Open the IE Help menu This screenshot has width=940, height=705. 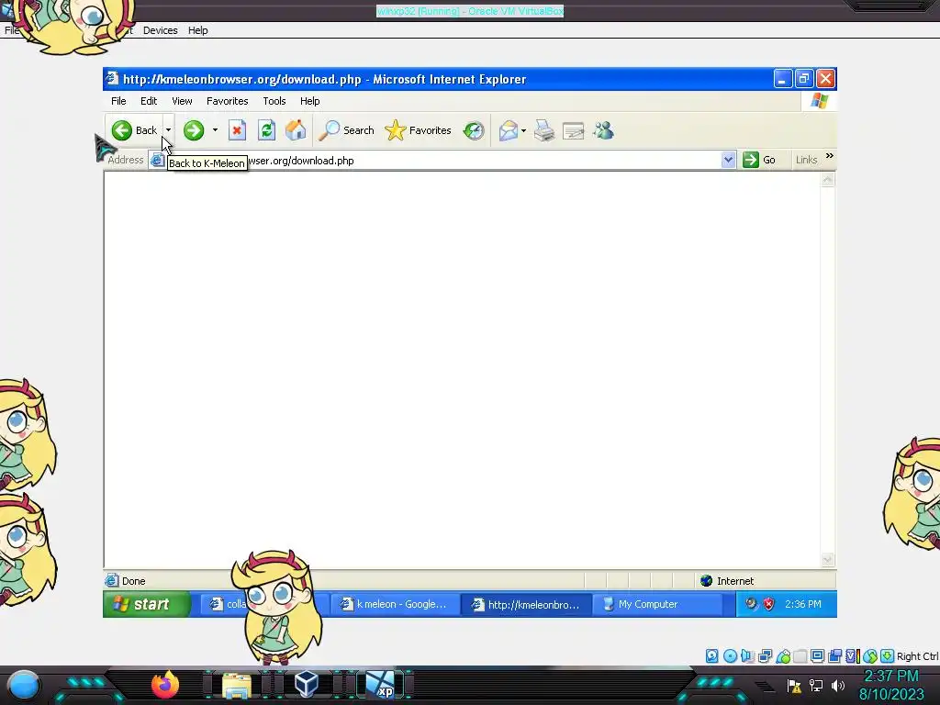(310, 101)
